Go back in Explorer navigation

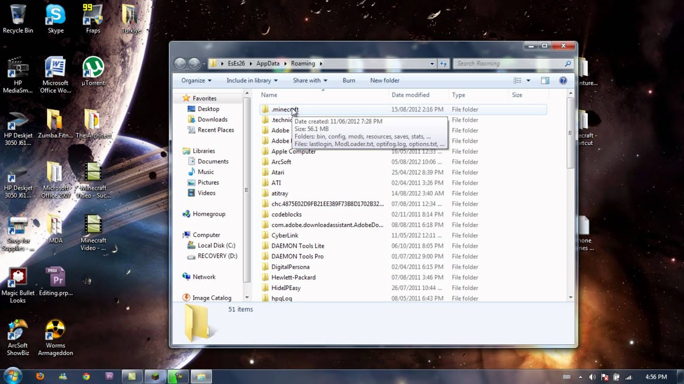pyautogui.click(x=180, y=63)
